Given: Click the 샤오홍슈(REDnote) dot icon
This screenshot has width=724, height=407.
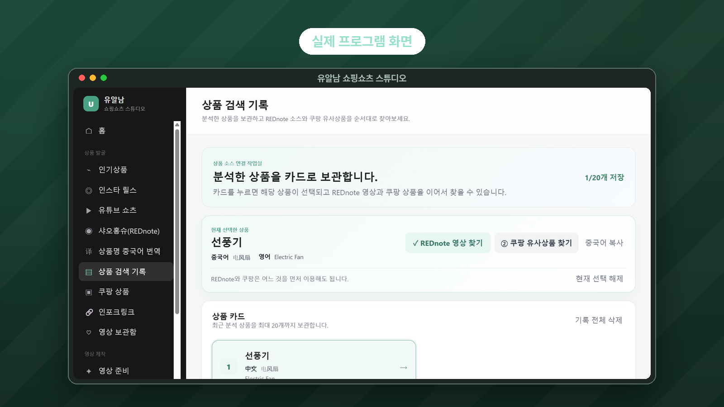Looking at the screenshot, I should (89, 231).
